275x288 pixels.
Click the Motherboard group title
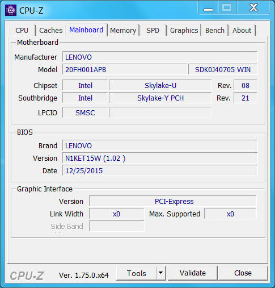(37, 43)
